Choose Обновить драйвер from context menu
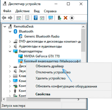112x110 pixels. (50, 66)
